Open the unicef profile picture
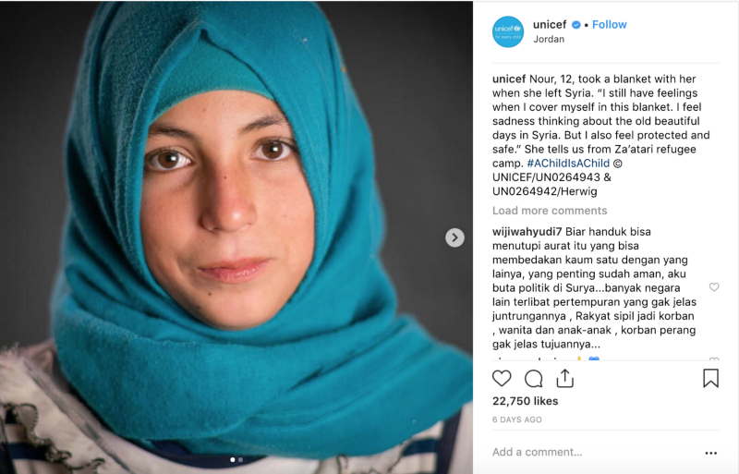The height and width of the screenshot is (474, 739). tap(508, 31)
